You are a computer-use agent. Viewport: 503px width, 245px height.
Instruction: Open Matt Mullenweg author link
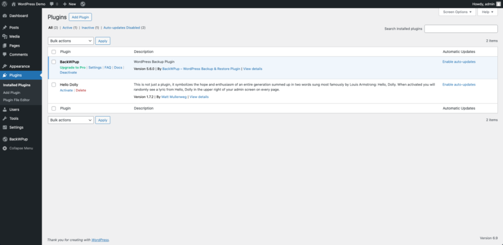(x=174, y=97)
